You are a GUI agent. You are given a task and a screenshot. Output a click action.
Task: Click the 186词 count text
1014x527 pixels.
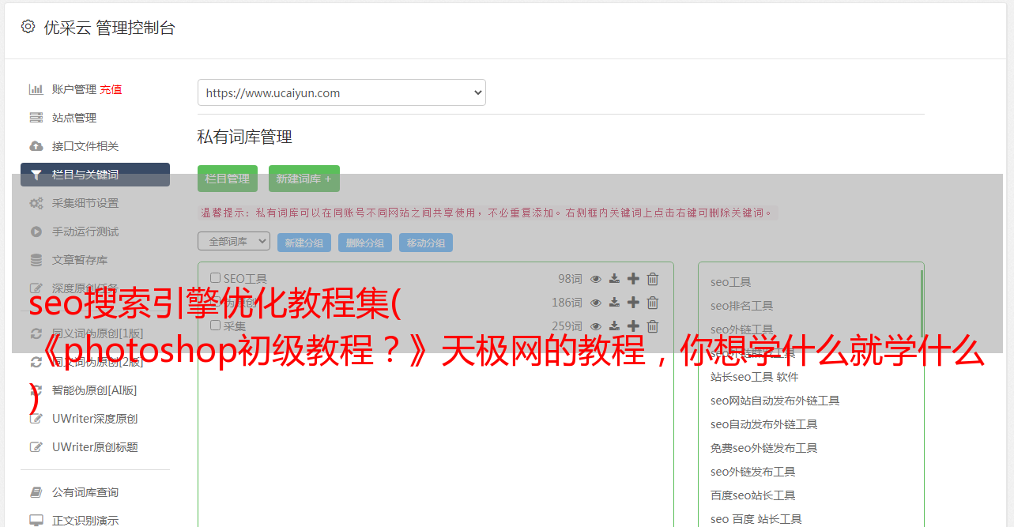tap(567, 303)
